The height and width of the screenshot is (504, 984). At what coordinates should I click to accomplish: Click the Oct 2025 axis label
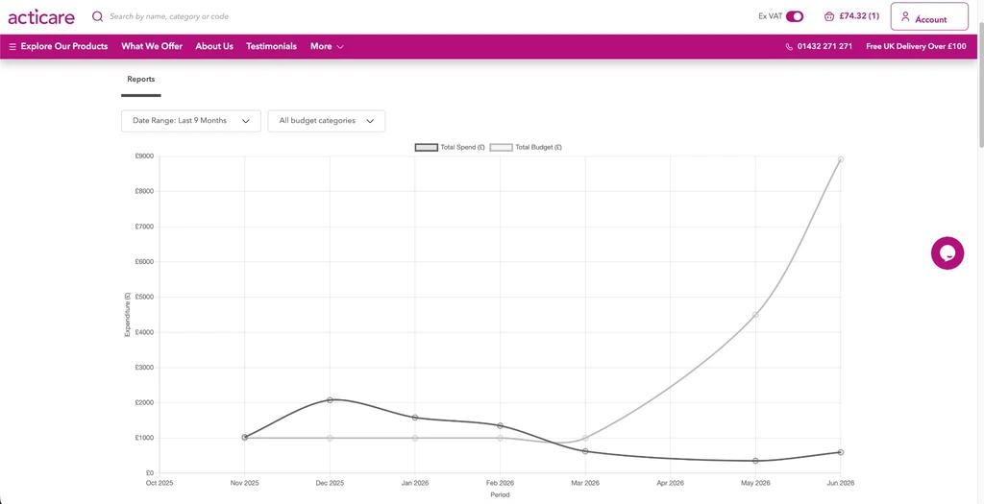click(x=160, y=483)
